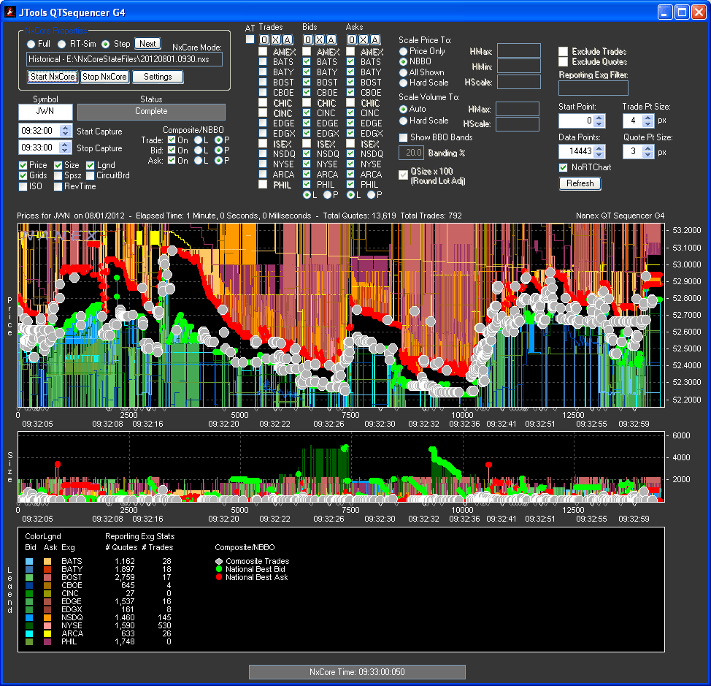Click the Historical NxCore file path field
The width and height of the screenshot is (711, 686).
point(124,59)
